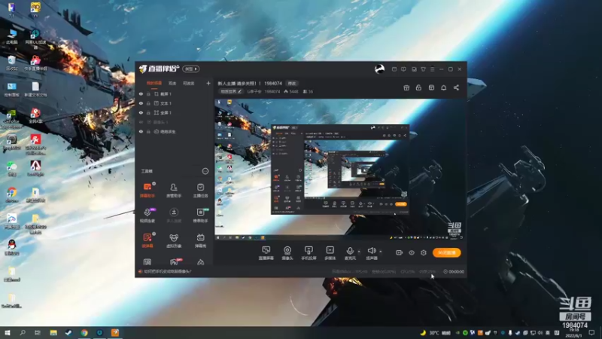Screen dimensions: 602x339
Task: Open the 虚拟形象 bear-face tool
Action: pos(174,240)
